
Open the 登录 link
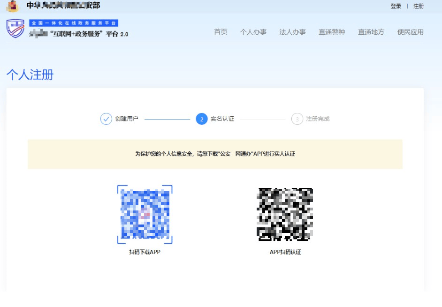[396, 6]
